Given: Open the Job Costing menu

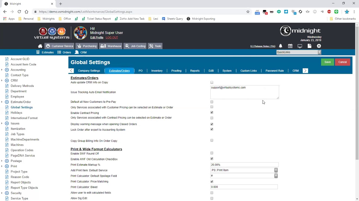Looking at the screenshot, I should tap(135, 46).
